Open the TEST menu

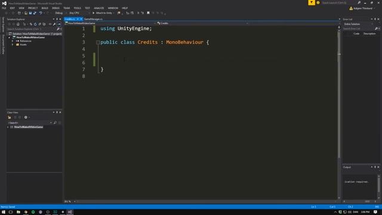(88, 8)
